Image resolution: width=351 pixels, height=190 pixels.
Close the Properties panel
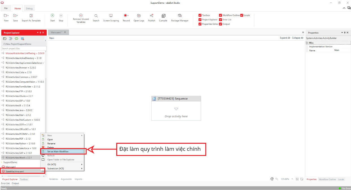[x=348, y=33]
